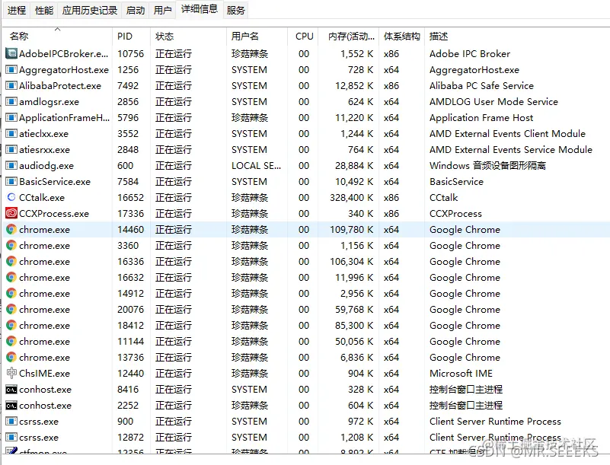The image size is (610, 465).
Task: Click csrss.exe icon for PID 12872
Action: [11, 437]
